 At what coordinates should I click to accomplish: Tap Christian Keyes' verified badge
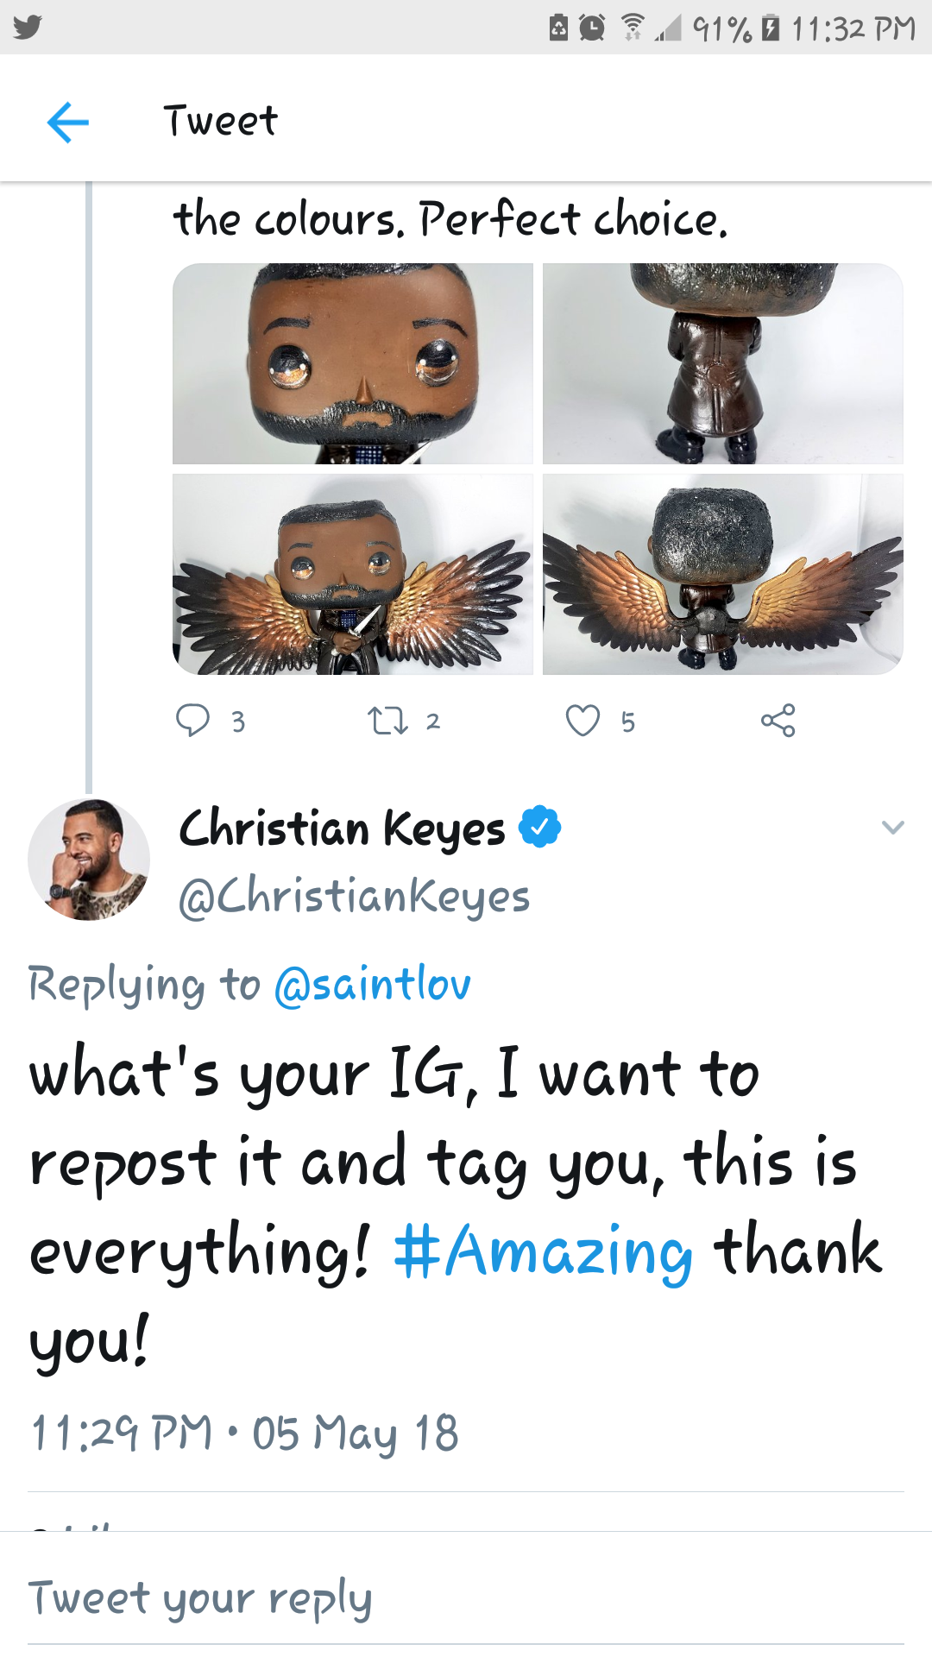(x=540, y=827)
